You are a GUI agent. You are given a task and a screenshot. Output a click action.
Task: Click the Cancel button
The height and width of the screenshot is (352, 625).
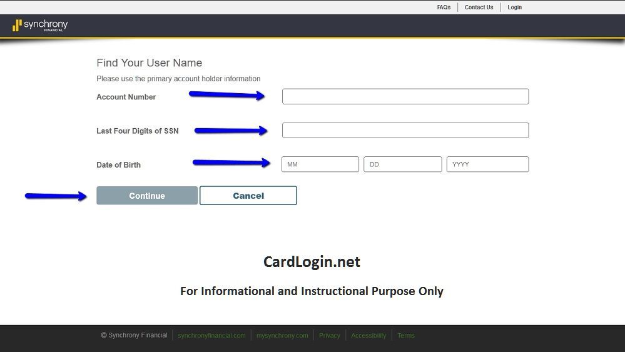click(x=248, y=196)
